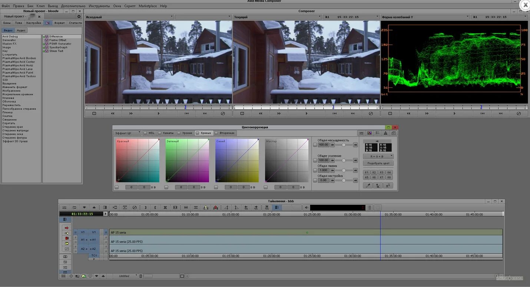Play the Source (Исходный) monitor clip
This screenshot has height=287, width=530.
click(159, 113)
